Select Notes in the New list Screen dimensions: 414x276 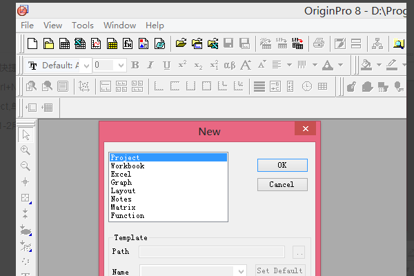coord(168,199)
